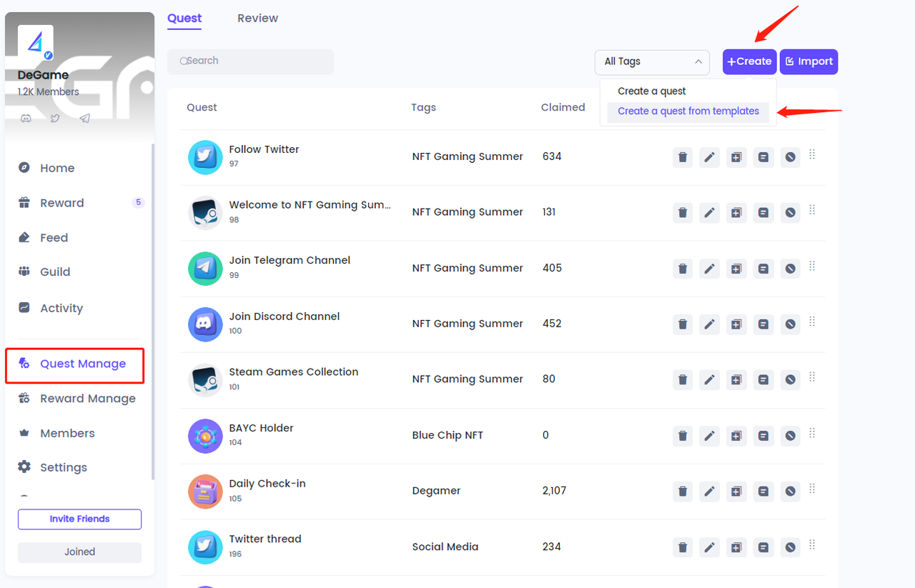Click the Import button
915x588 pixels.
[808, 61]
